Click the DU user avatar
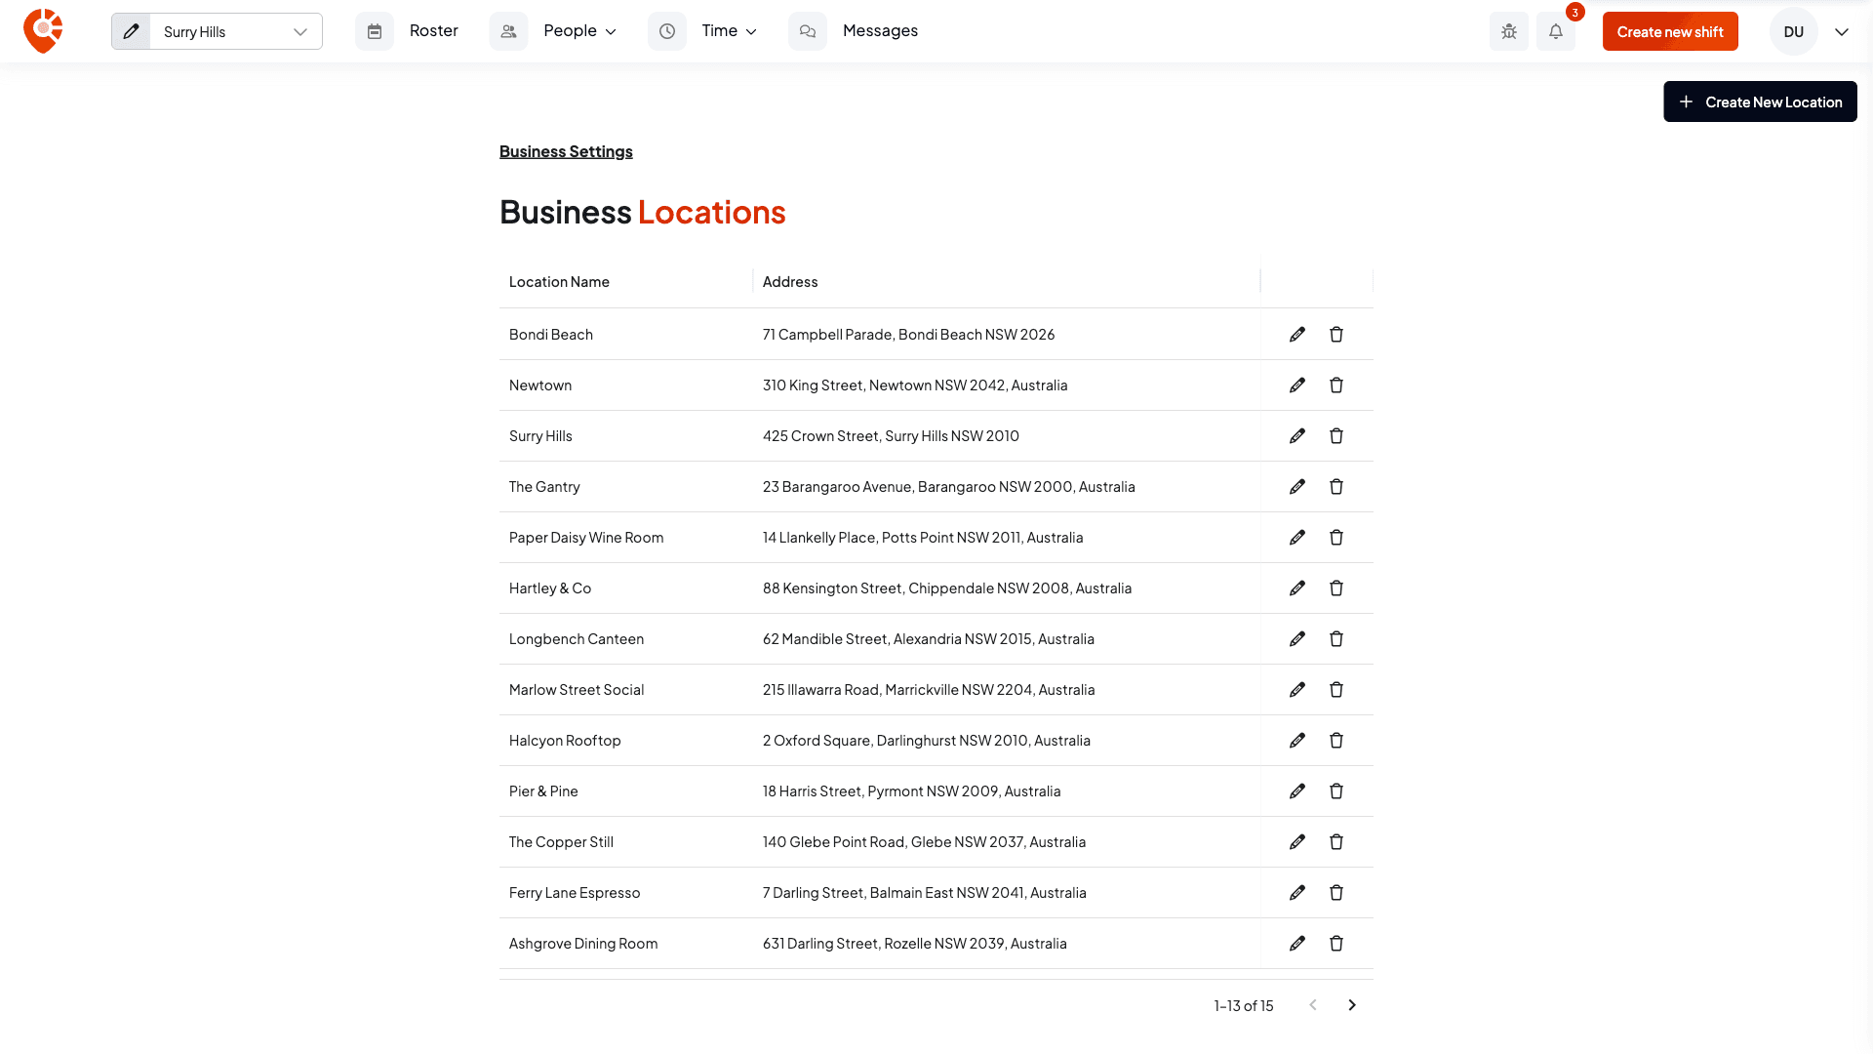1873x1054 pixels. point(1793,31)
